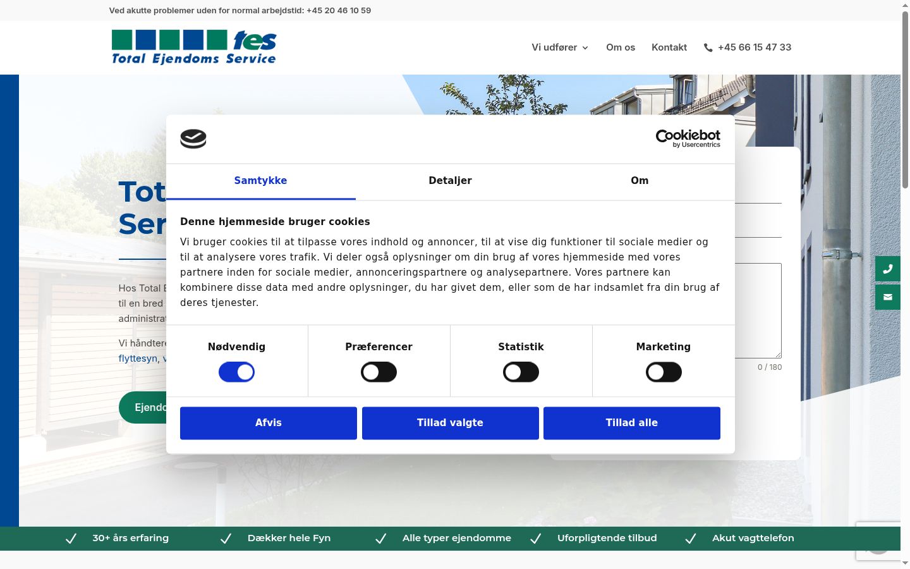Click the 'Denne hjemmeside bruger cookies' heading
The image size is (910, 569).
point(275,222)
